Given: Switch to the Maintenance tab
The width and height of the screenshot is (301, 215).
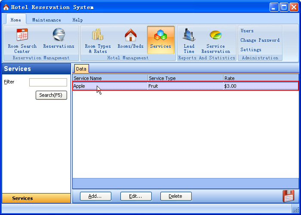Looking at the screenshot, I should tap(46, 20).
